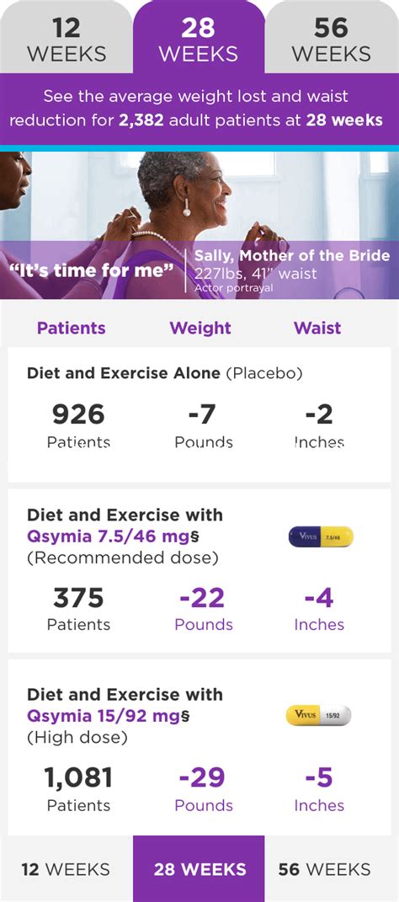Click the bottom 28 WEEKS tab
399x902 pixels.
point(199,868)
